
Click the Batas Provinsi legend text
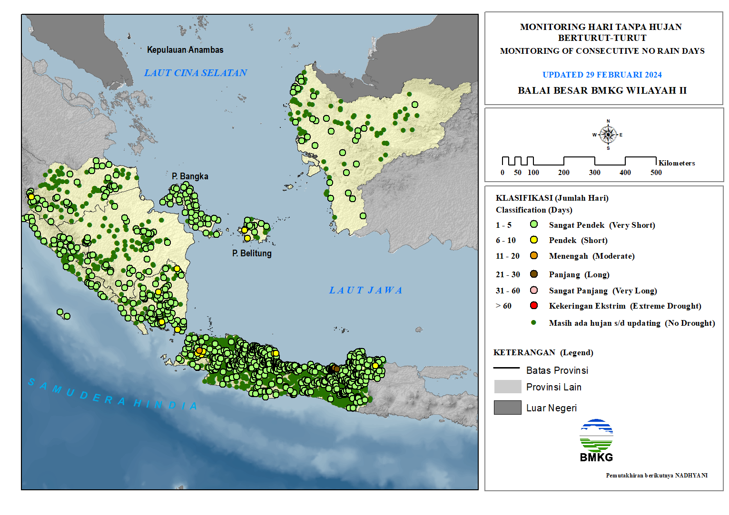[557, 370]
